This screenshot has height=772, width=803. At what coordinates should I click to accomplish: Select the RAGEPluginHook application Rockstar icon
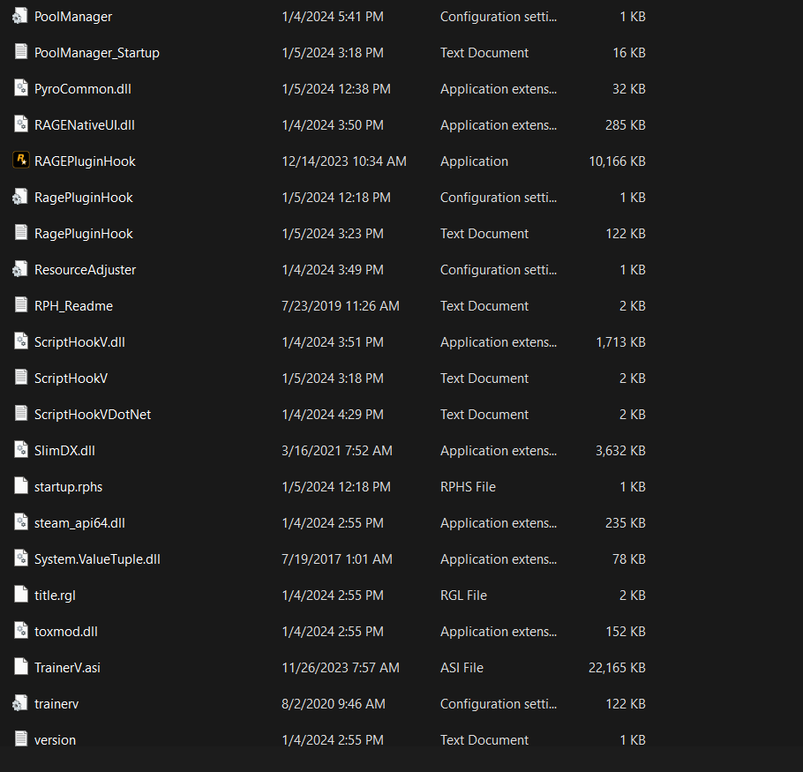click(20, 161)
